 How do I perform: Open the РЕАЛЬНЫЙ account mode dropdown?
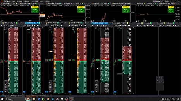coord(158,1)
